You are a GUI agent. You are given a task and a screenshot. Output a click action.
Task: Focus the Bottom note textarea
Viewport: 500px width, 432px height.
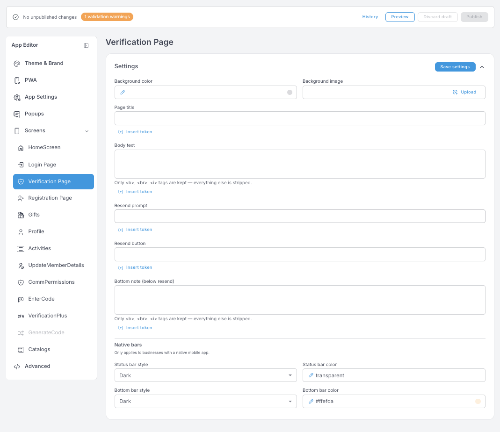pos(300,300)
